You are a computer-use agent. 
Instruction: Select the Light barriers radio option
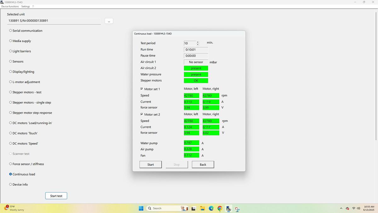point(11,51)
